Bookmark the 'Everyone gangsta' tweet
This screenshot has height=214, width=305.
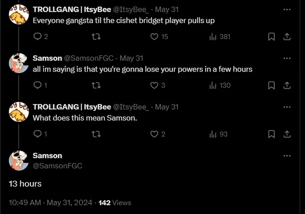[x=271, y=37]
